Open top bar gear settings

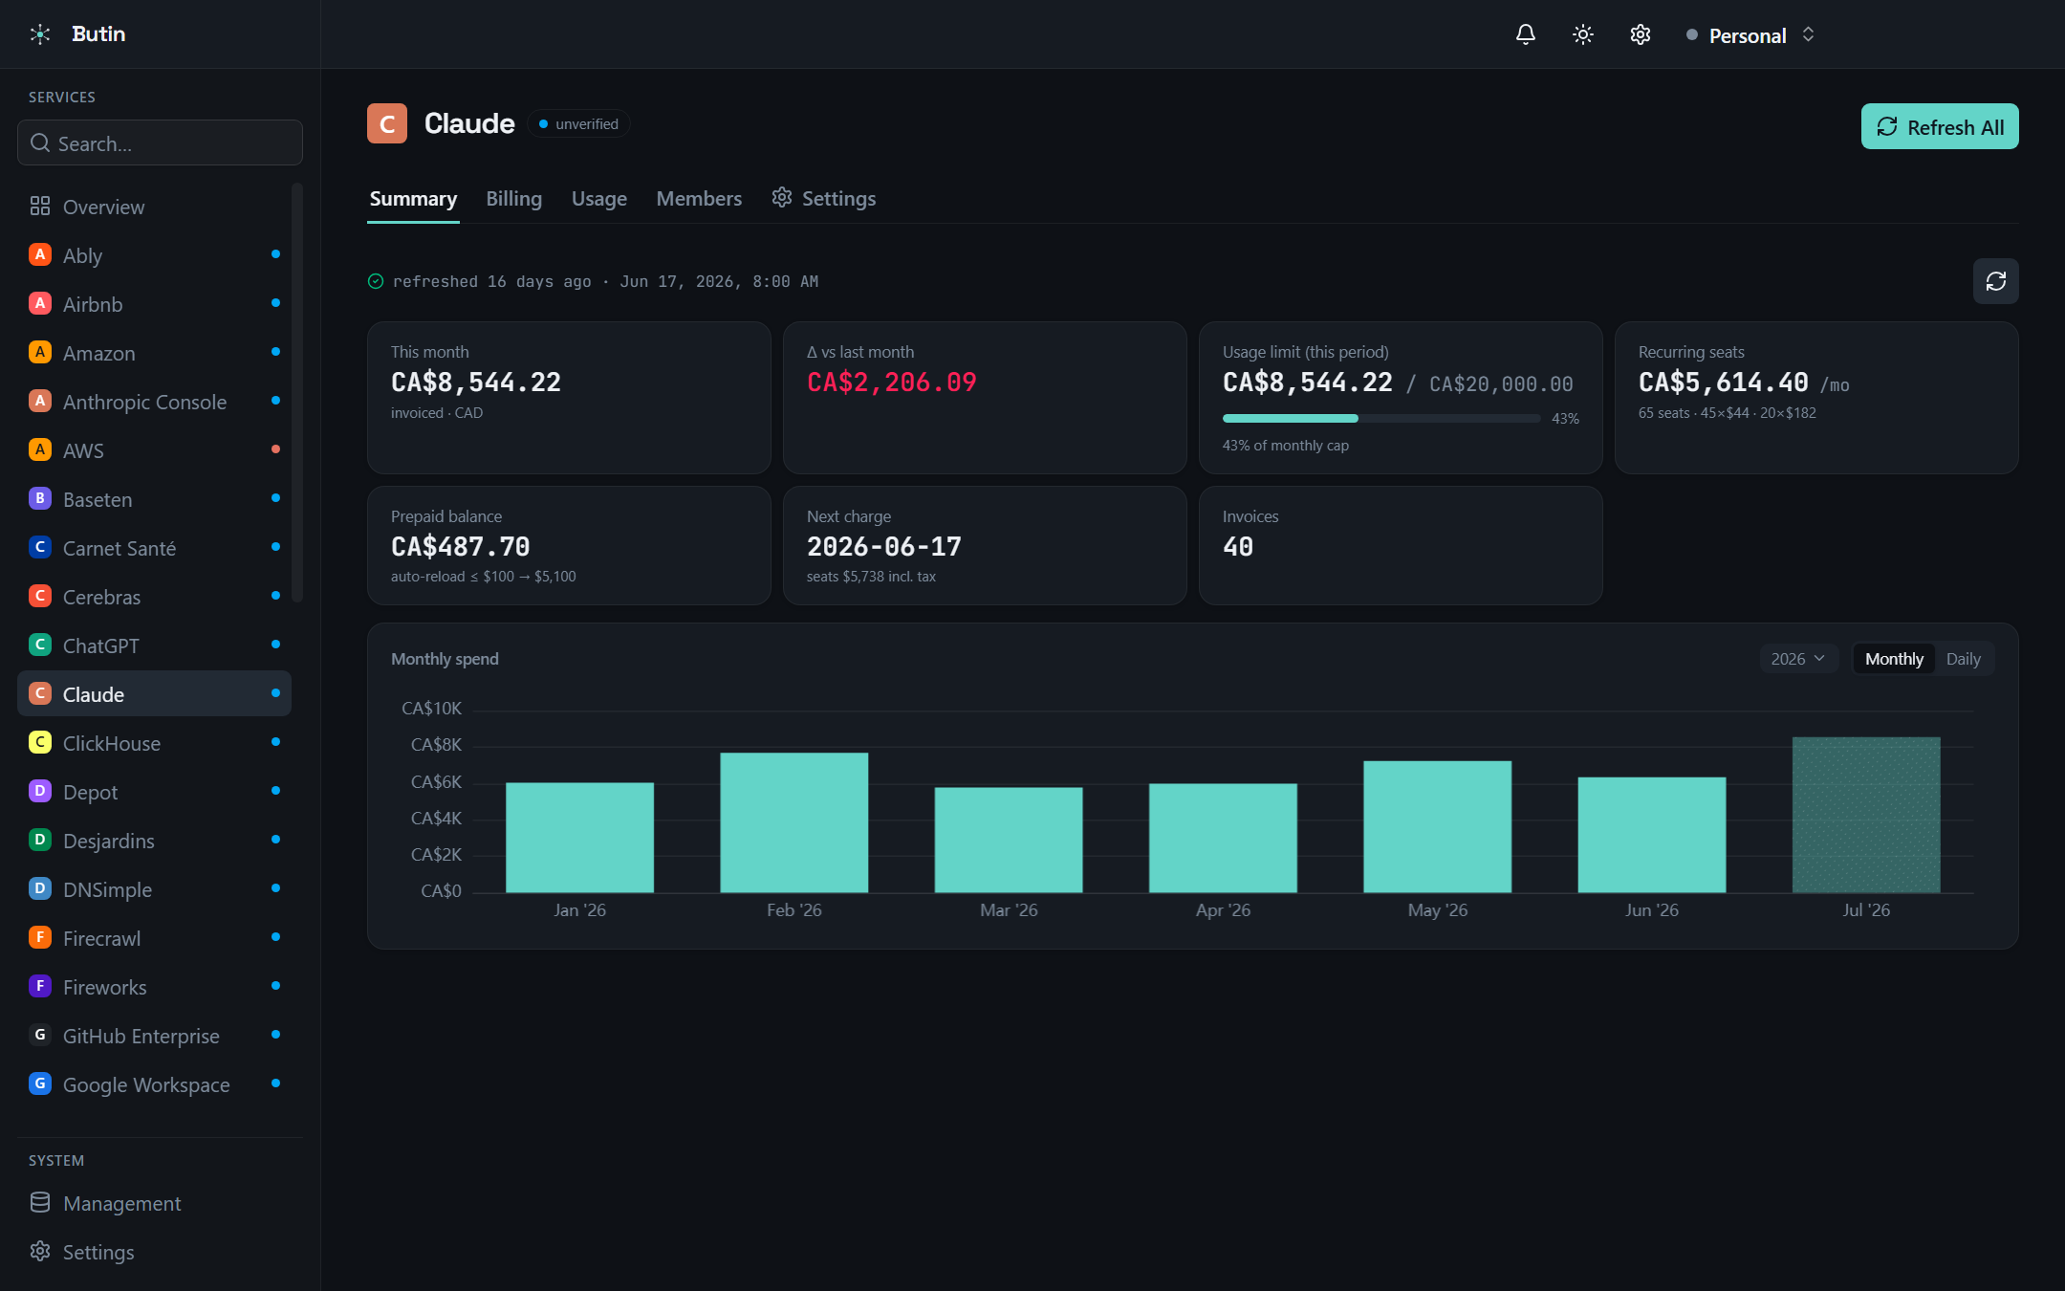[x=1641, y=34]
